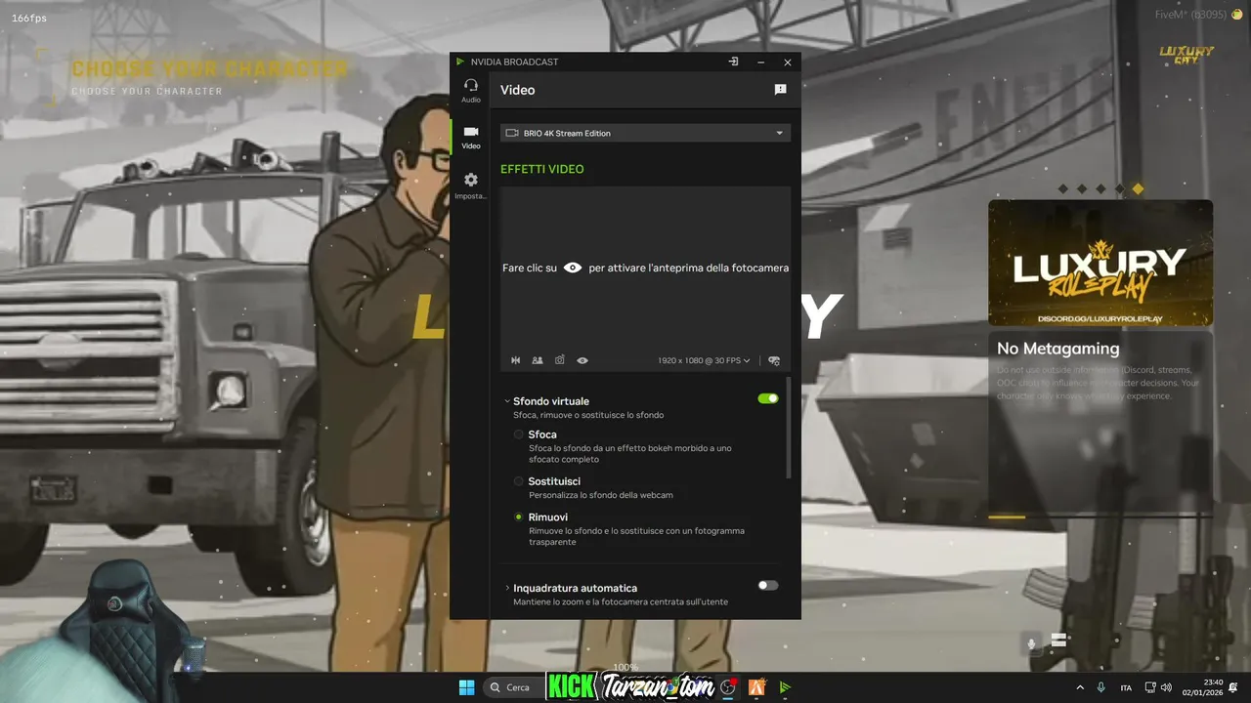1251x703 pixels.
Task: Click the Video panel title text
Action: (518, 90)
